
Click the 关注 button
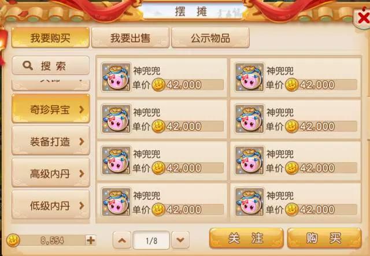(246, 238)
